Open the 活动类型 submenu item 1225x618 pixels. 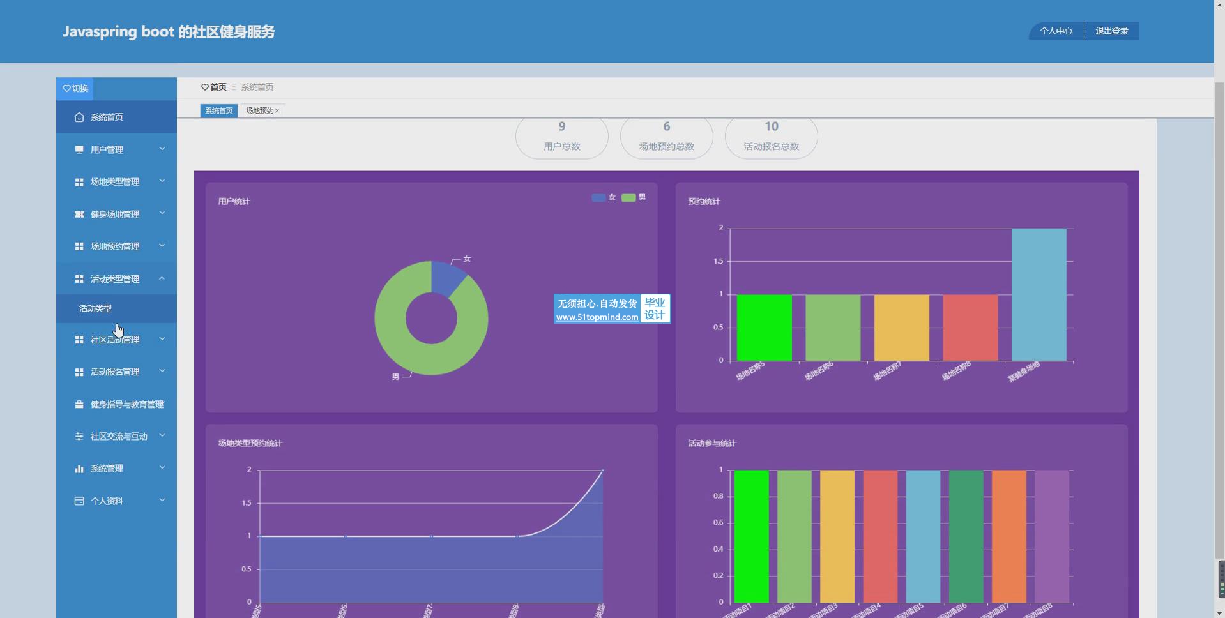pos(96,308)
